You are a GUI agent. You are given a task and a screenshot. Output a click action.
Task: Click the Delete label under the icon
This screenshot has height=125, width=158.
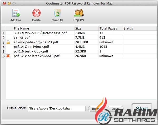[x=36, y=20]
